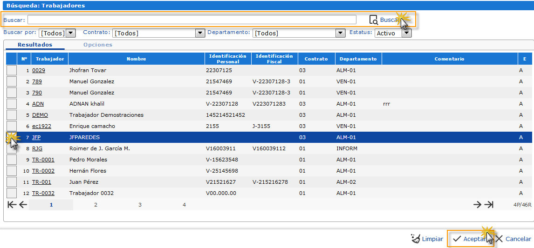Viewport: 534px width, 248px height.
Task: Open the Departamento filter dropdown
Action: tap(340, 33)
